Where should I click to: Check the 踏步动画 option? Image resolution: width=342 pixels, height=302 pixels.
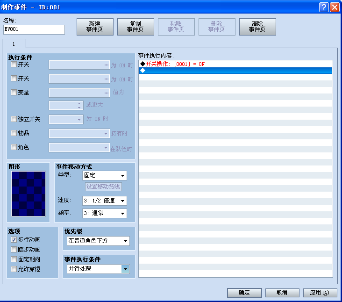14,250
